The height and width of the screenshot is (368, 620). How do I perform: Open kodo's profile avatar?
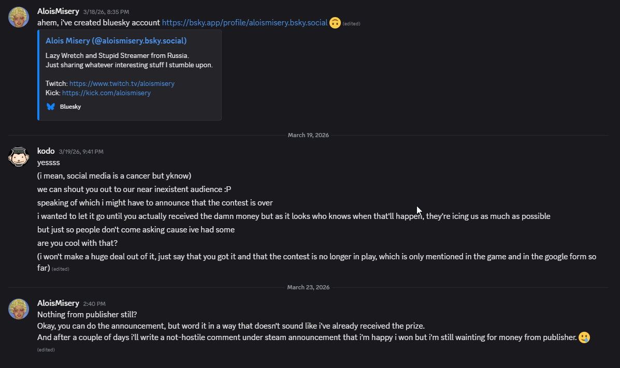tap(19, 157)
